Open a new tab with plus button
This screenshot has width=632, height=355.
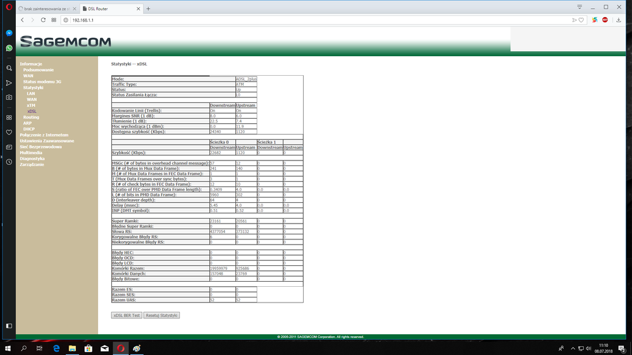point(148,8)
